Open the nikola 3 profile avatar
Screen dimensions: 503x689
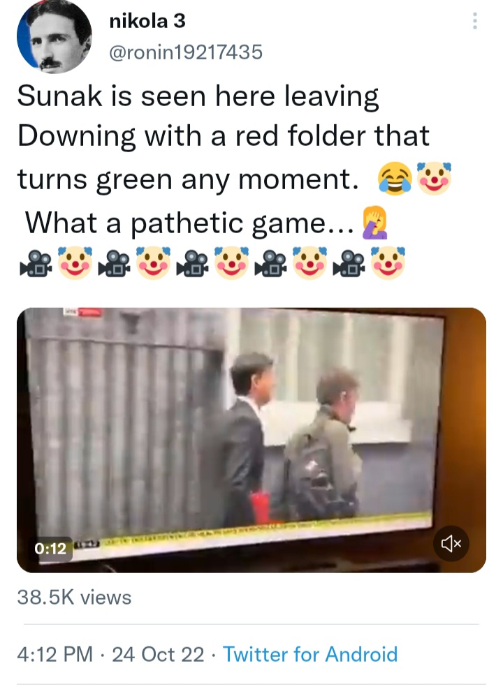54,36
